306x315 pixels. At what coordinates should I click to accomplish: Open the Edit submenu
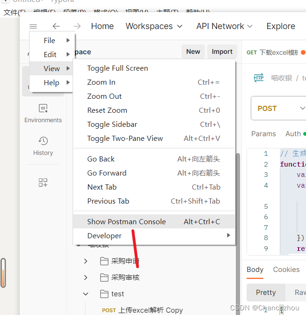(52, 54)
